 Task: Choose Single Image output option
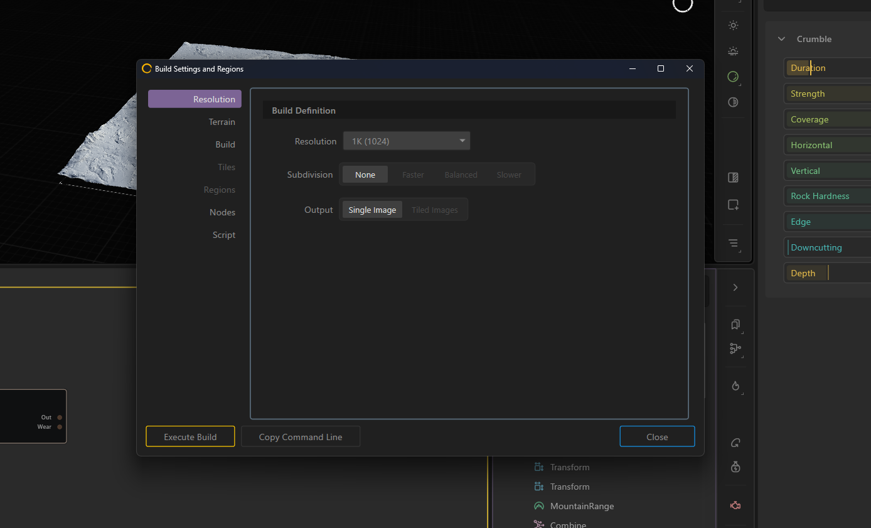coord(372,210)
